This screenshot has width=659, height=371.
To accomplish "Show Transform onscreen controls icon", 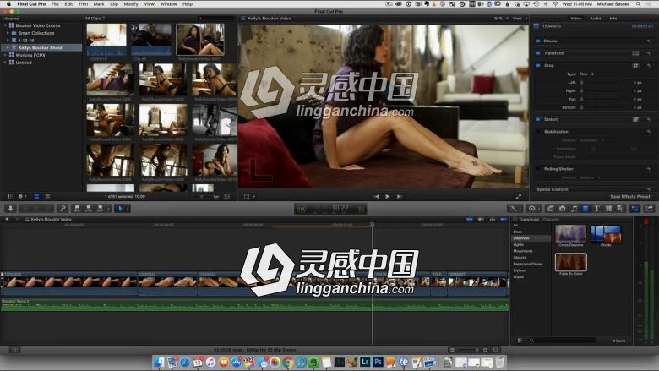I will point(635,53).
